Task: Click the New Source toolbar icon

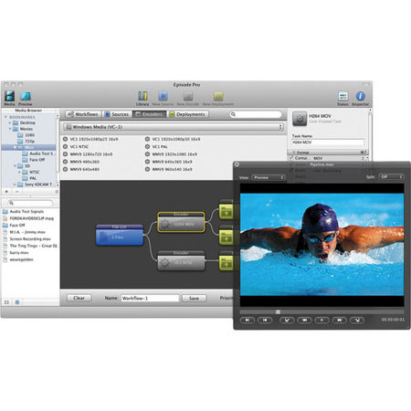Action: click(163, 96)
